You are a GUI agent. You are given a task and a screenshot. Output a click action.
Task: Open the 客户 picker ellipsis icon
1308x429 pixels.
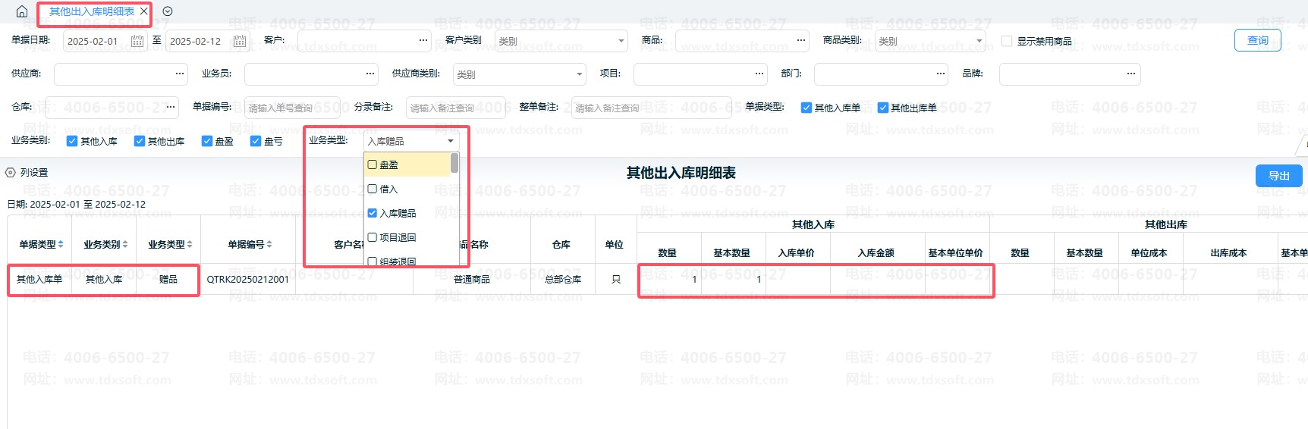tap(423, 40)
